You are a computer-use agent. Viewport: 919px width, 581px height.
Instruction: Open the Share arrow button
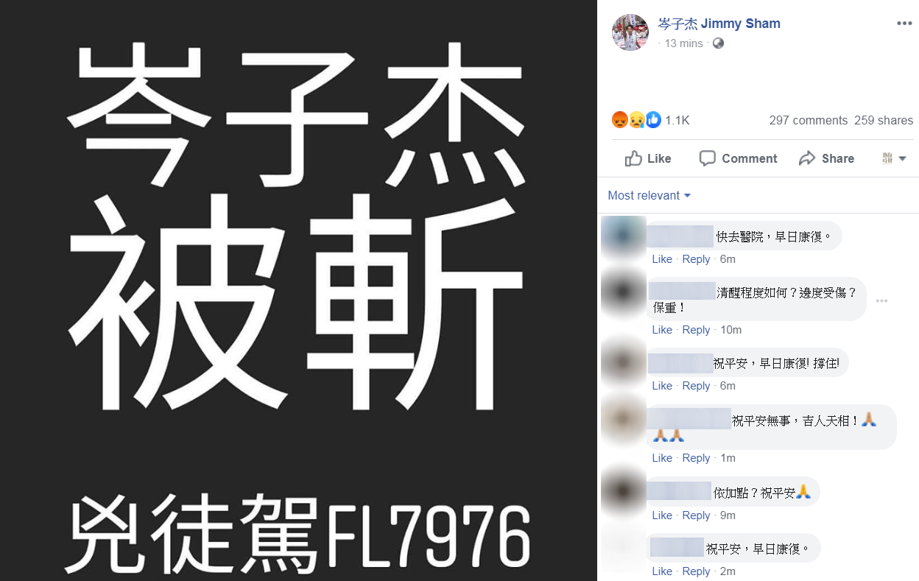(826, 158)
